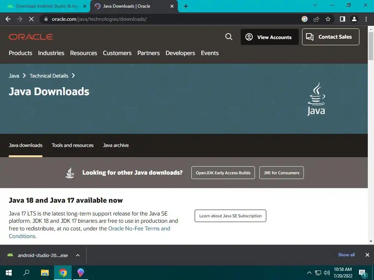Close the downloads bar
Viewport: 374px width, 280px height.
point(367,255)
